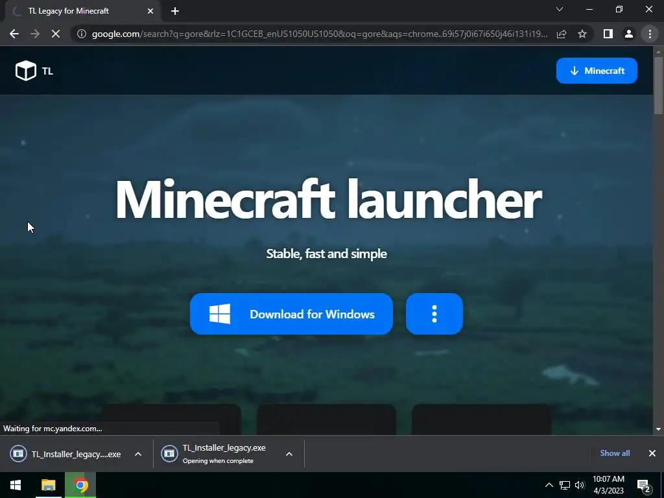The image size is (664, 498).
Task: Open network status tray icon
Action: [565, 485]
